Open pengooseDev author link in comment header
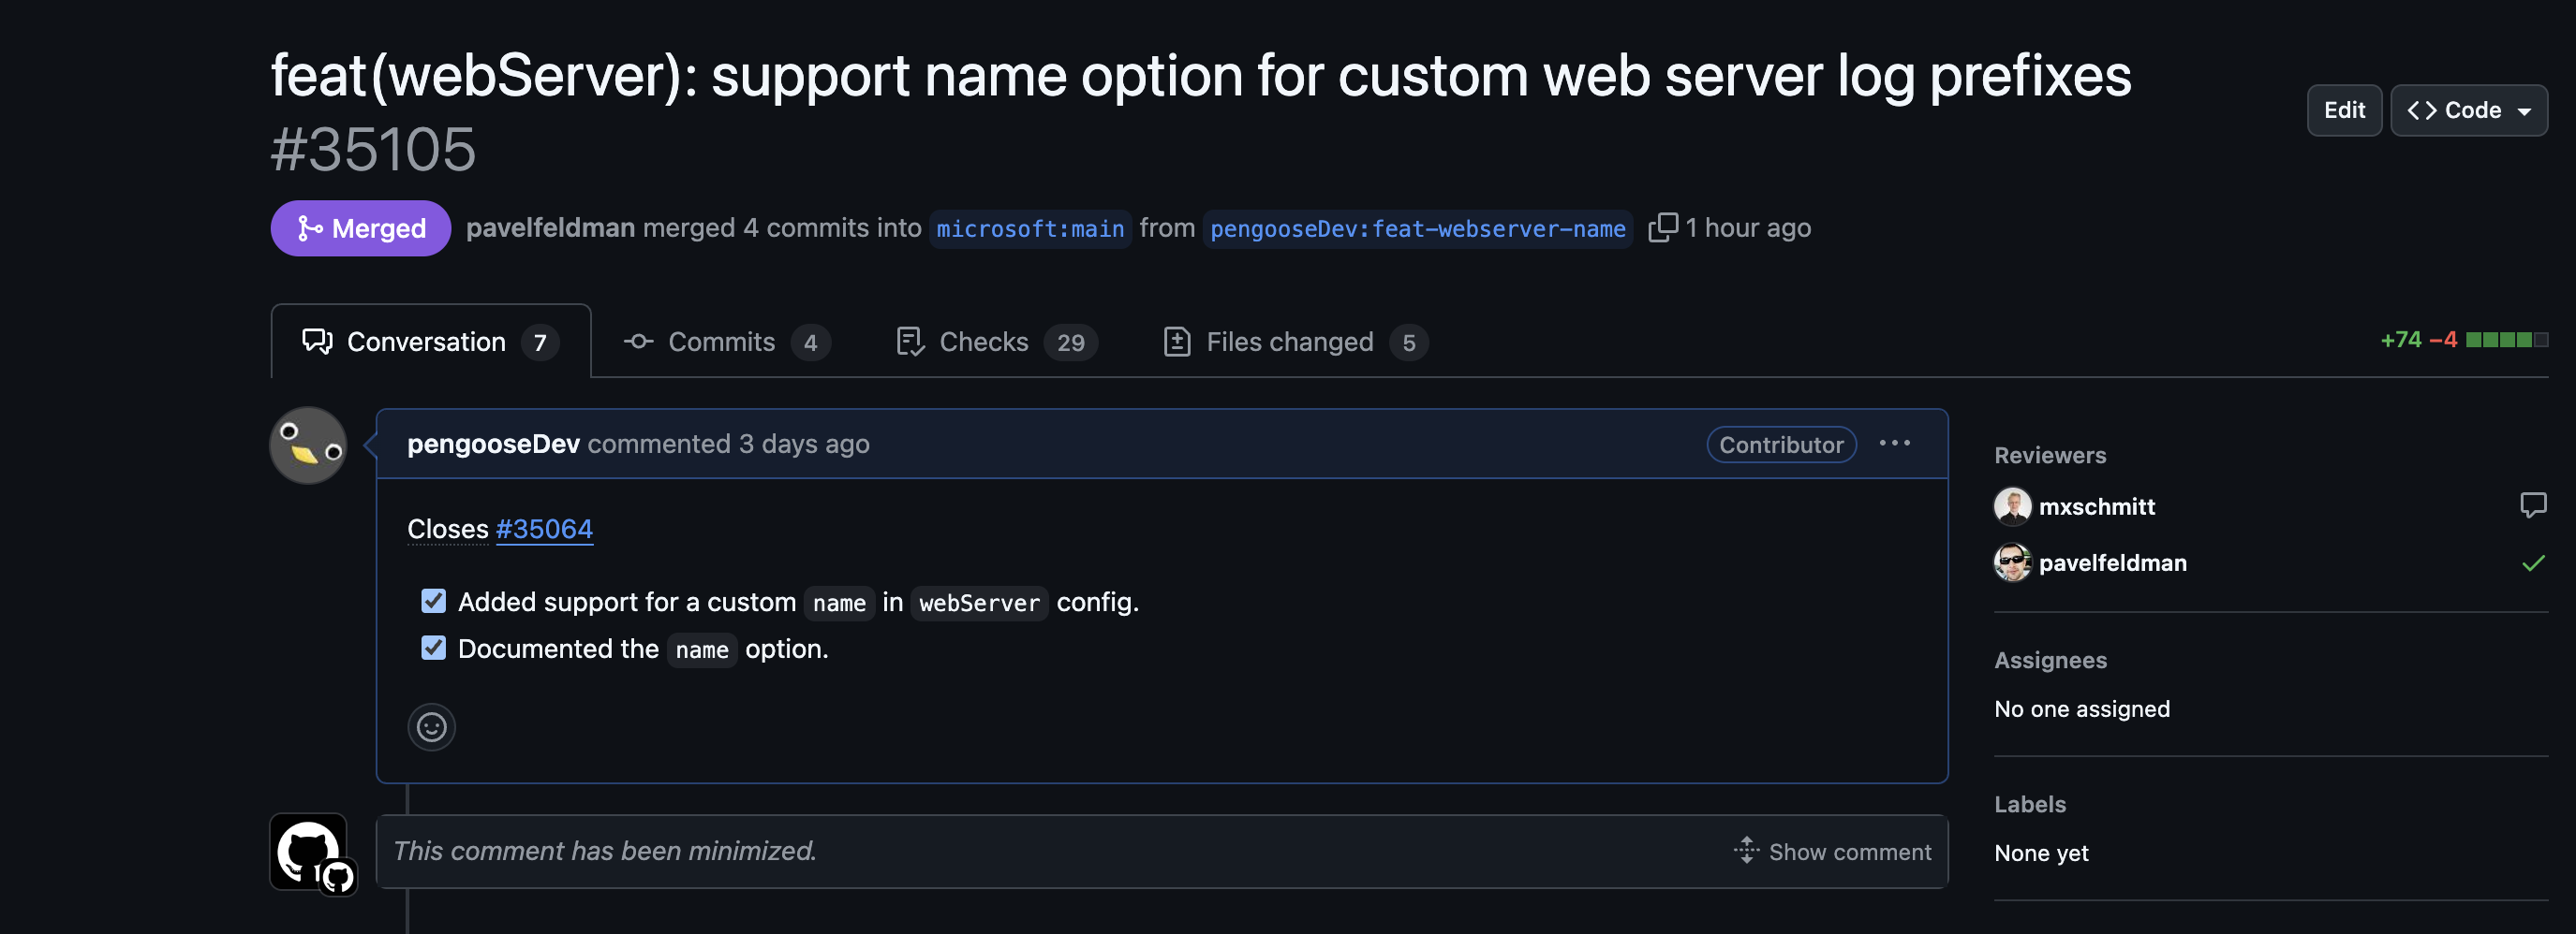Viewport: 2576px width, 934px height. pos(493,444)
